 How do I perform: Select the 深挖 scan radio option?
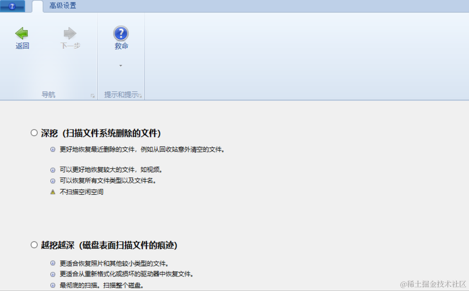34,132
